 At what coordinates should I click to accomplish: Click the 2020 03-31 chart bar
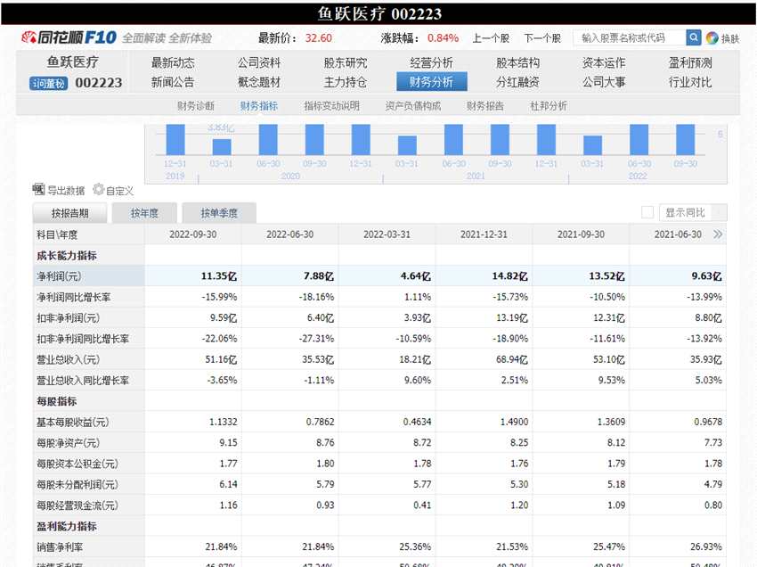tap(222, 147)
